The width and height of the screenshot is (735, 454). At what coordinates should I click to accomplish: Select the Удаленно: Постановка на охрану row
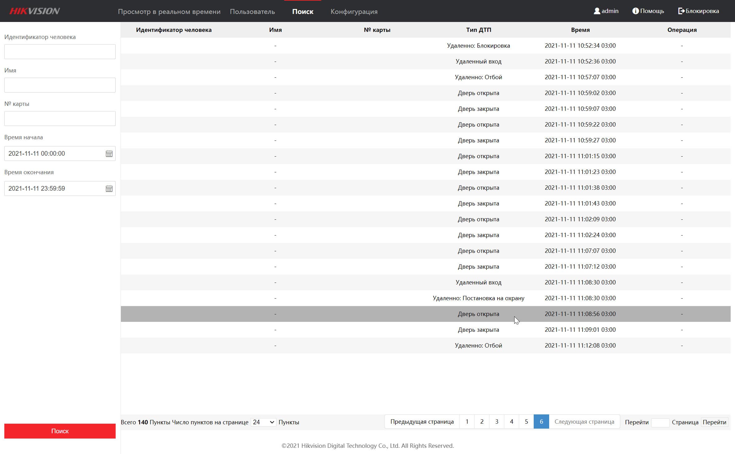click(x=478, y=298)
